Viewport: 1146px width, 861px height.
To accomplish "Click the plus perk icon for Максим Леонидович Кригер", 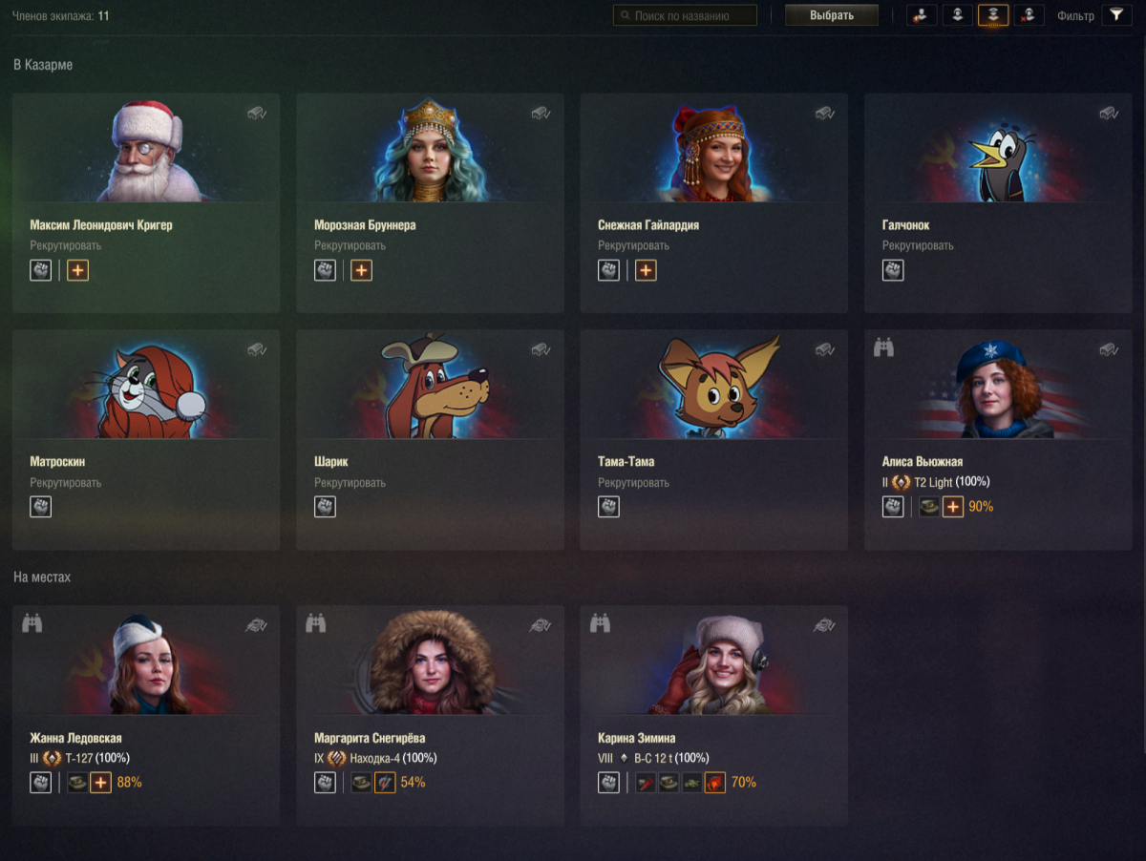I will click(x=78, y=270).
